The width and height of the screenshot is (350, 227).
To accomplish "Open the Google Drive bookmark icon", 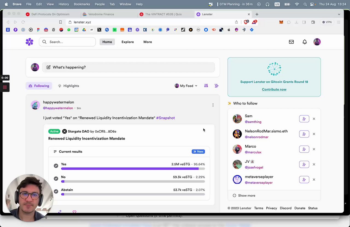I will click(x=84, y=30).
